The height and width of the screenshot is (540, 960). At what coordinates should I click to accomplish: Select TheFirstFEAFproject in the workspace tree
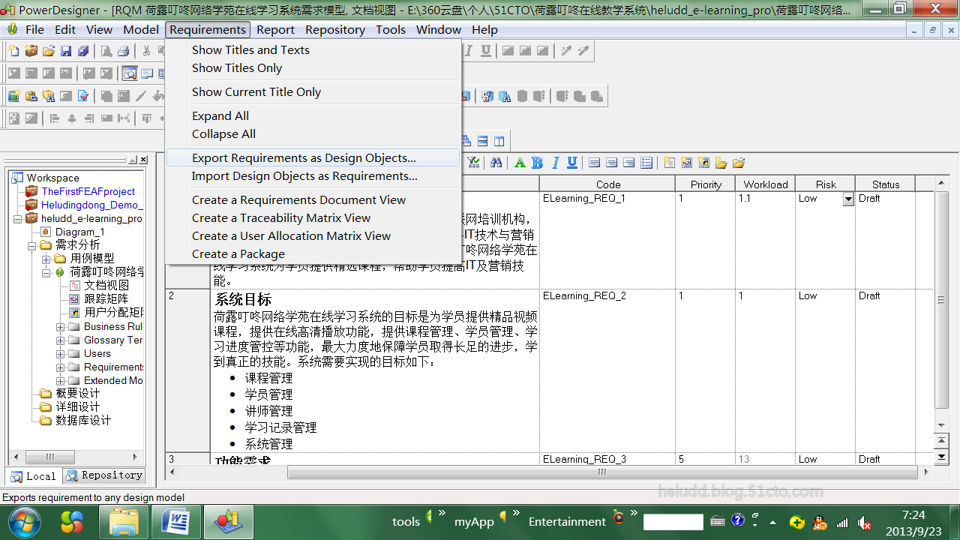(x=88, y=191)
